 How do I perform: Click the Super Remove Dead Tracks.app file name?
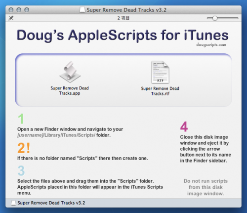pos(70,90)
